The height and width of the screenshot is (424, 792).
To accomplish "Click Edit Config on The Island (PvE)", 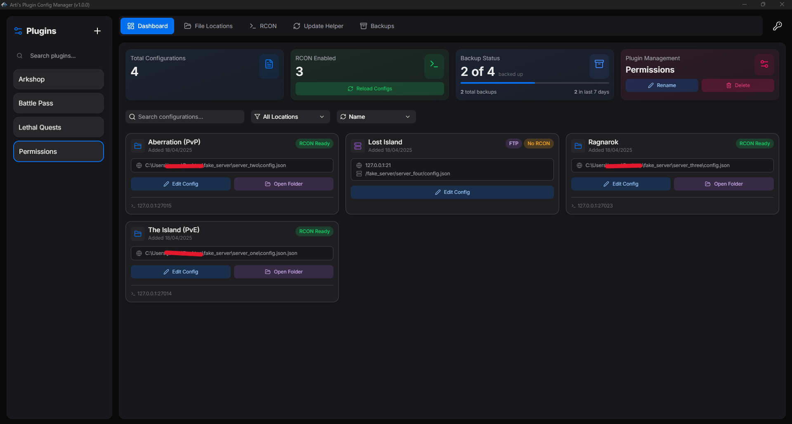I will pos(181,272).
